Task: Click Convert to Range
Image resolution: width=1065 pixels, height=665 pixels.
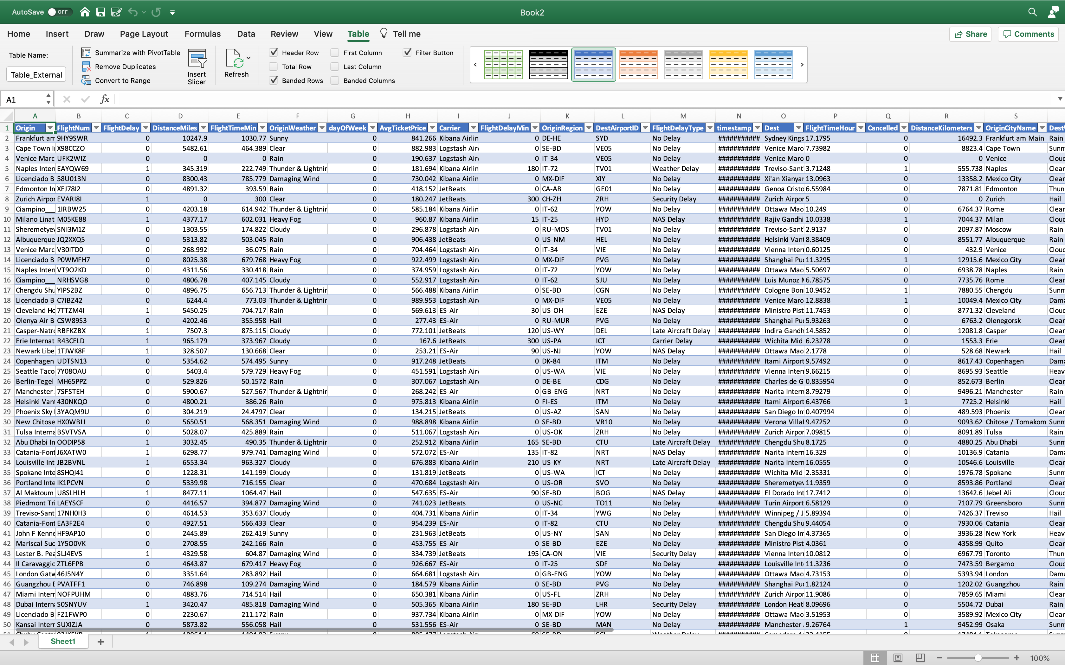Action: pyautogui.click(x=116, y=80)
